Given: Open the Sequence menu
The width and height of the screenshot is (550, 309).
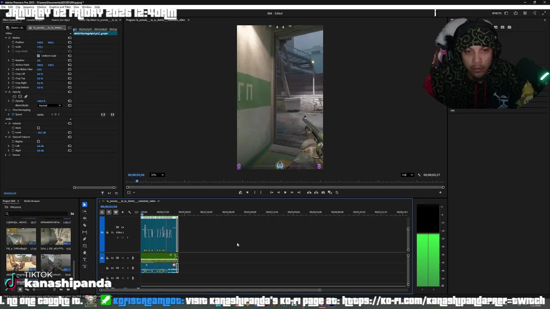Looking at the screenshot, I should (28, 7).
